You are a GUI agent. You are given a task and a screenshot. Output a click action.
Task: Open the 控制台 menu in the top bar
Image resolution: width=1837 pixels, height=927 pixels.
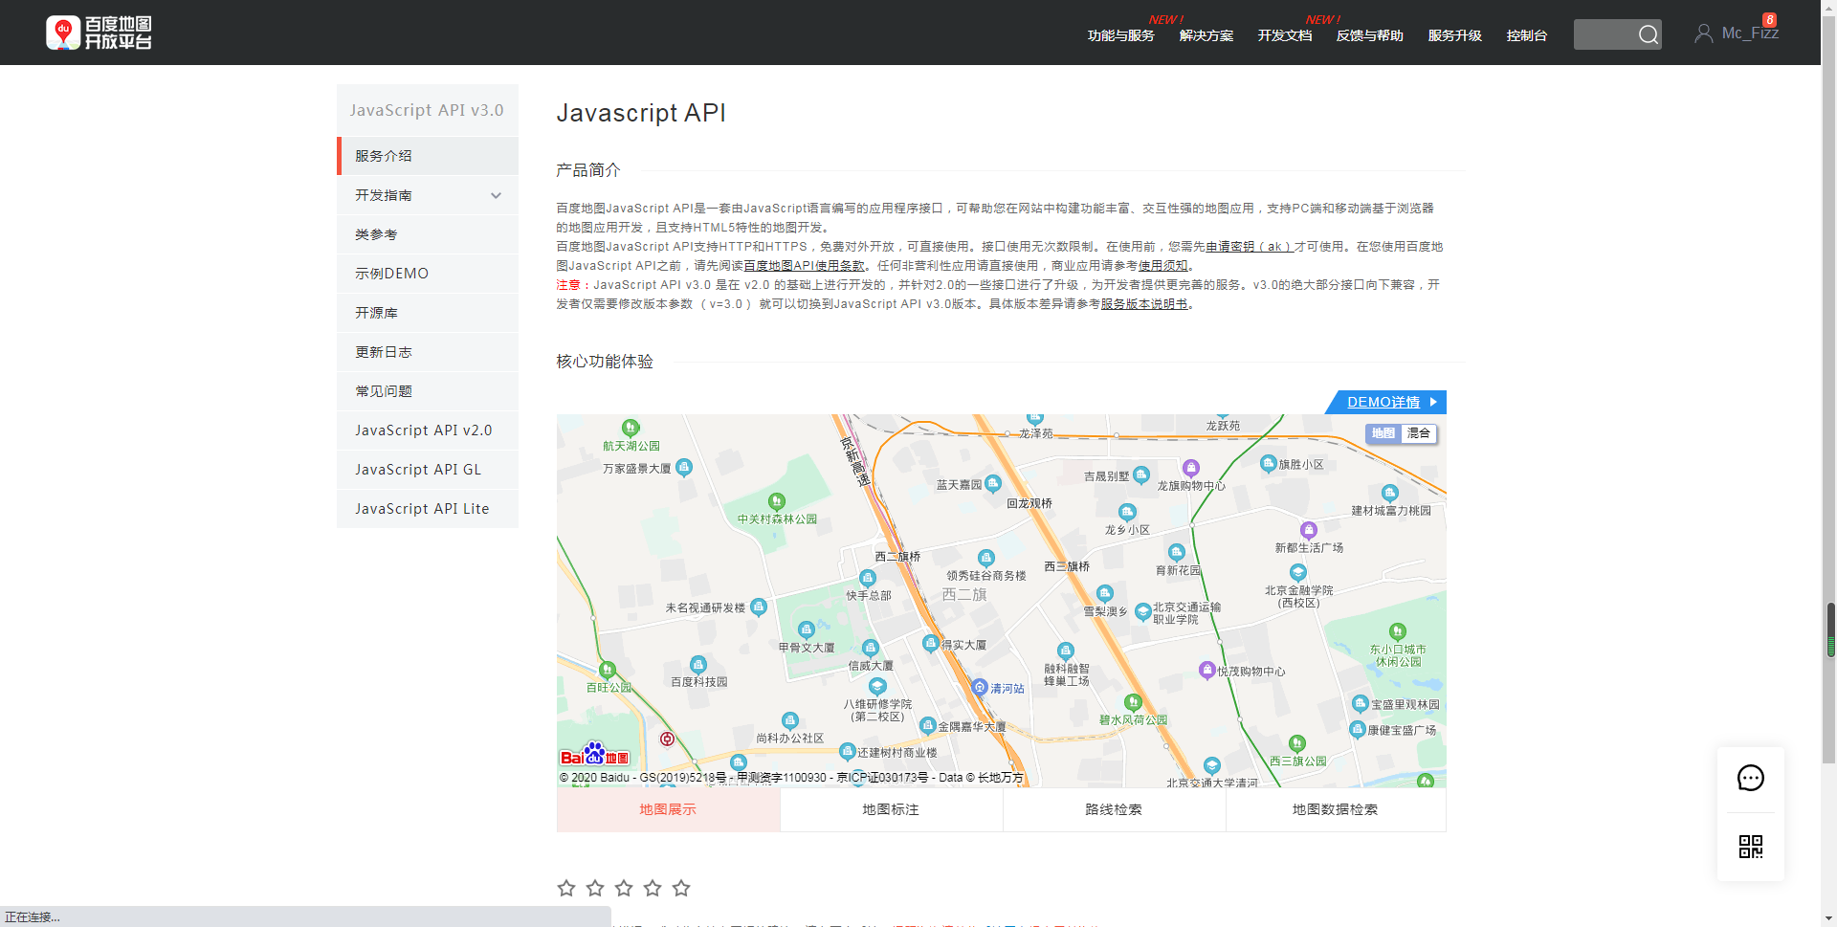(1526, 35)
